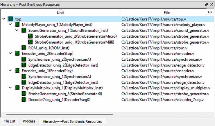215x126 pixels.
Task: Switch to the File List tab
Action: click(9, 121)
